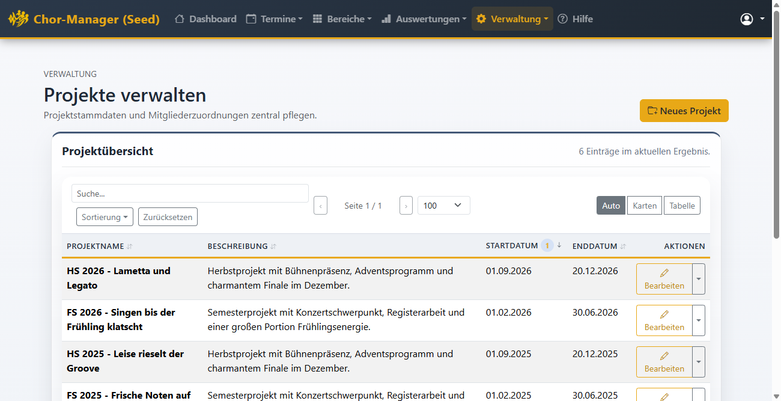The width and height of the screenshot is (781, 401).
Task: Go to the next page arrow
Action: (406, 206)
